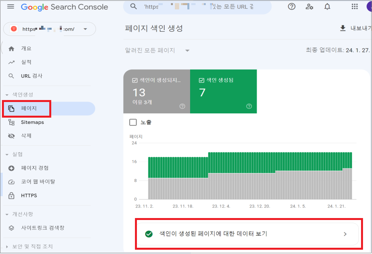Click the icon beside 페이지 경험
Screen dimensions: 372x254
tap(11, 168)
